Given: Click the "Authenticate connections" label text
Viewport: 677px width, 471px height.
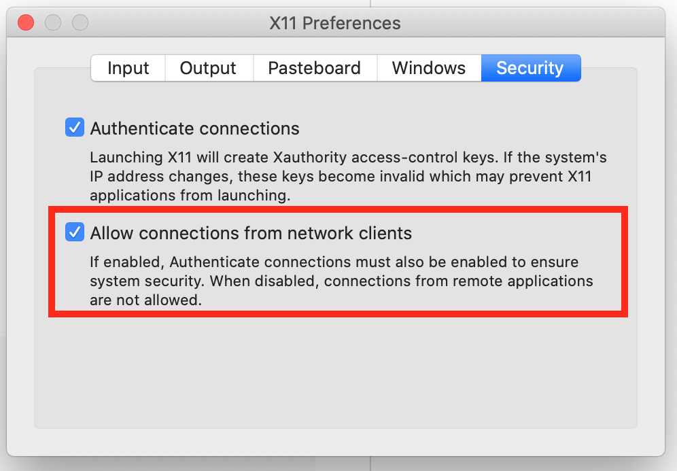Looking at the screenshot, I should (x=194, y=128).
